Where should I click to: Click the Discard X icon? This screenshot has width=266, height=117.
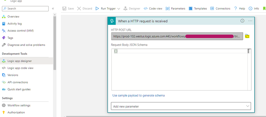(x=79, y=8)
